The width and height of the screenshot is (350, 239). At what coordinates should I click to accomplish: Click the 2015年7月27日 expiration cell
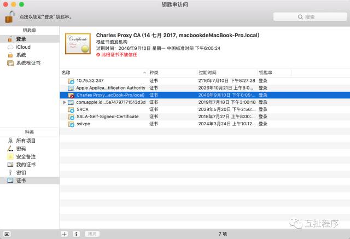point(226,116)
